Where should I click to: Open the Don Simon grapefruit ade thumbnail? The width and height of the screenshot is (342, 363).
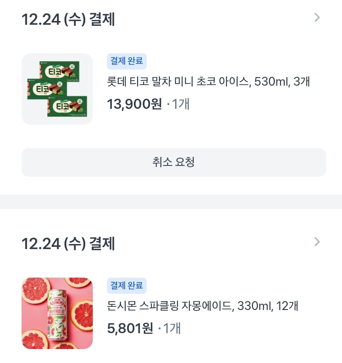57,313
